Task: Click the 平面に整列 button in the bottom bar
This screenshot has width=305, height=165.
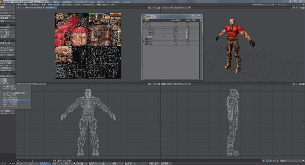Action: tap(154, 164)
